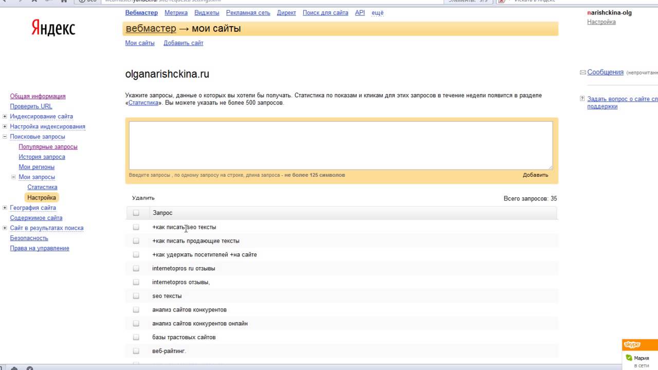The image size is (658, 370).
Task: Open the Метрика service tab
Action: click(x=176, y=13)
